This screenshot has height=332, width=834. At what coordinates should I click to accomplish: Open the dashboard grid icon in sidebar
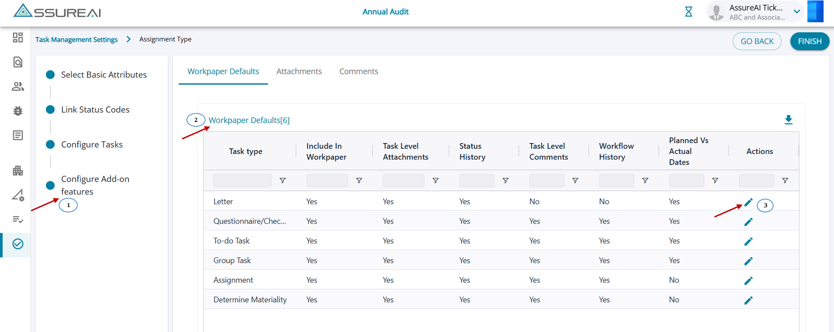tap(18, 37)
